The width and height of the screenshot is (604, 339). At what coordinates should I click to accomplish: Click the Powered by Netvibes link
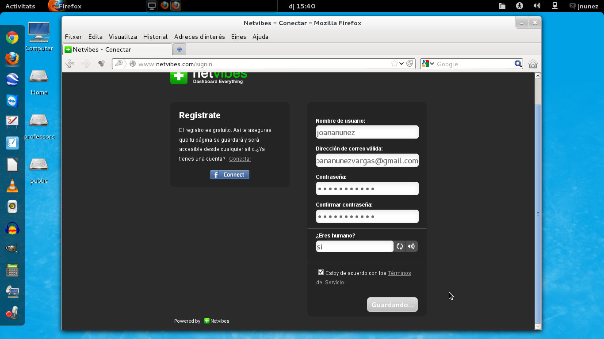(x=202, y=321)
